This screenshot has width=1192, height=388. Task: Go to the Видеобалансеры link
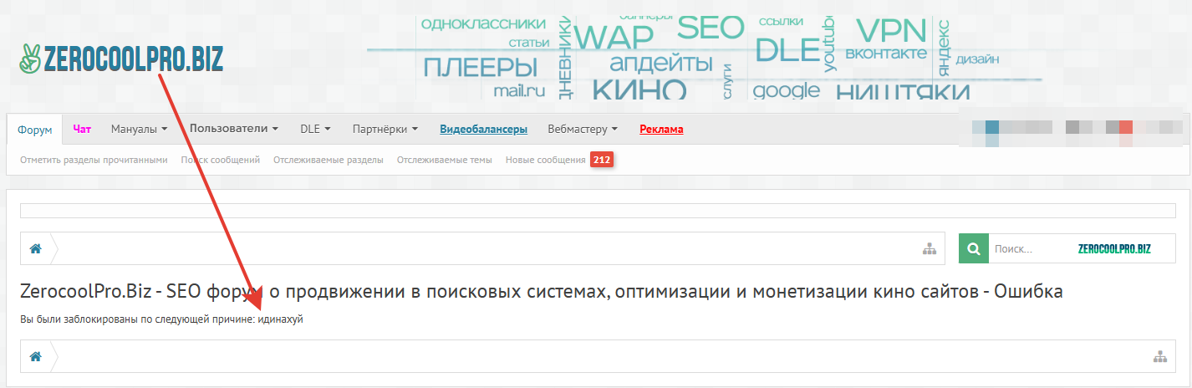[x=483, y=130]
